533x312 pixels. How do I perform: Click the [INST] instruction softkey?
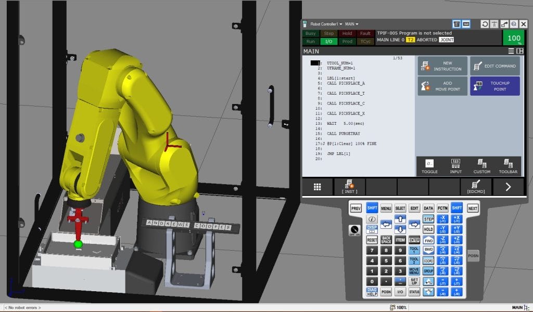pos(350,187)
